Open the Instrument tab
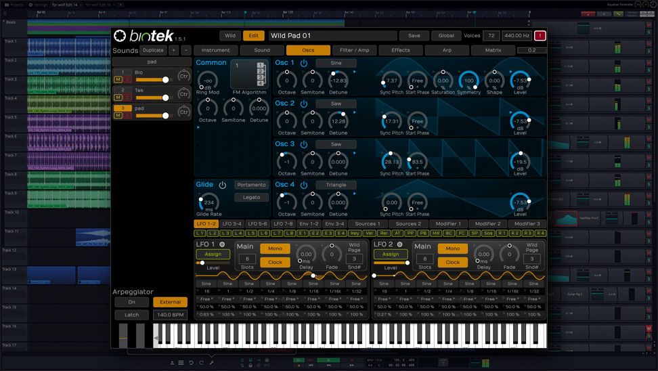 [216, 50]
